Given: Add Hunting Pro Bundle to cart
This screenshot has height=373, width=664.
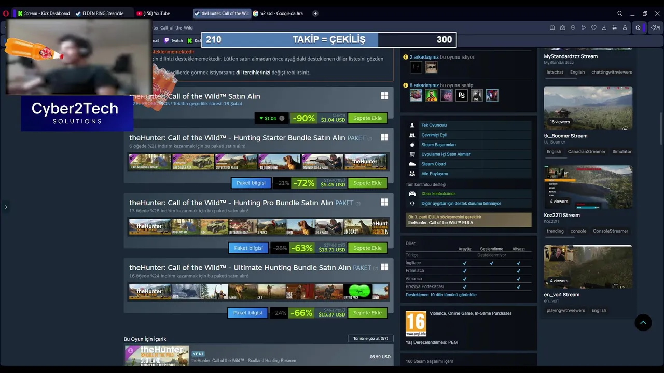Looking at the screenshot, I should tap(367, 248).
